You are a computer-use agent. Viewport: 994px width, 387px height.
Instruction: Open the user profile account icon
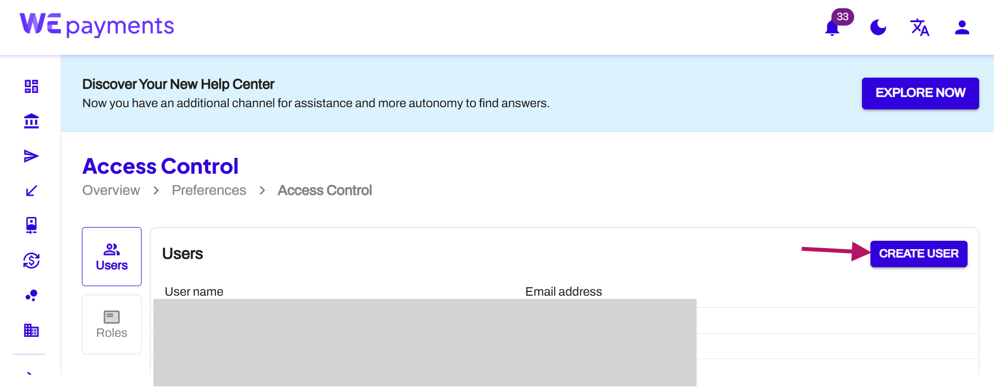click(962, 27)
